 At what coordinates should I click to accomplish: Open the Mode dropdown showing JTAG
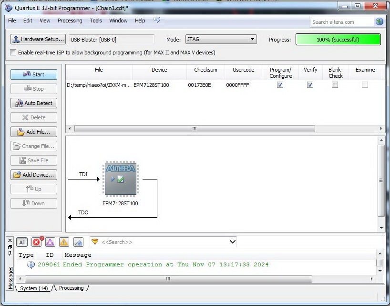coord(221,39)
